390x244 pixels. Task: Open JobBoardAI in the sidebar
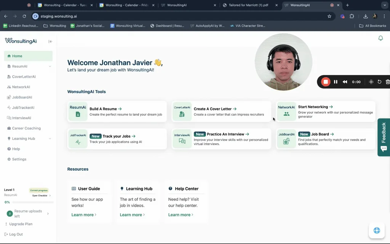point(22,97)
